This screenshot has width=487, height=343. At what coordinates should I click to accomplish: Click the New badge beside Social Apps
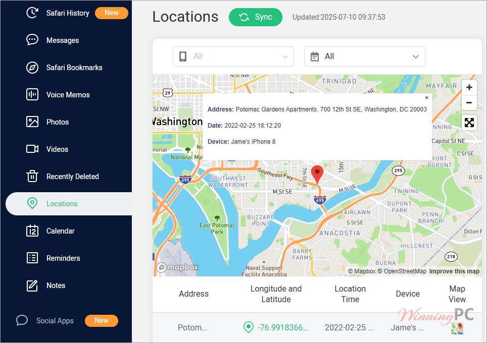click(102, 321)
